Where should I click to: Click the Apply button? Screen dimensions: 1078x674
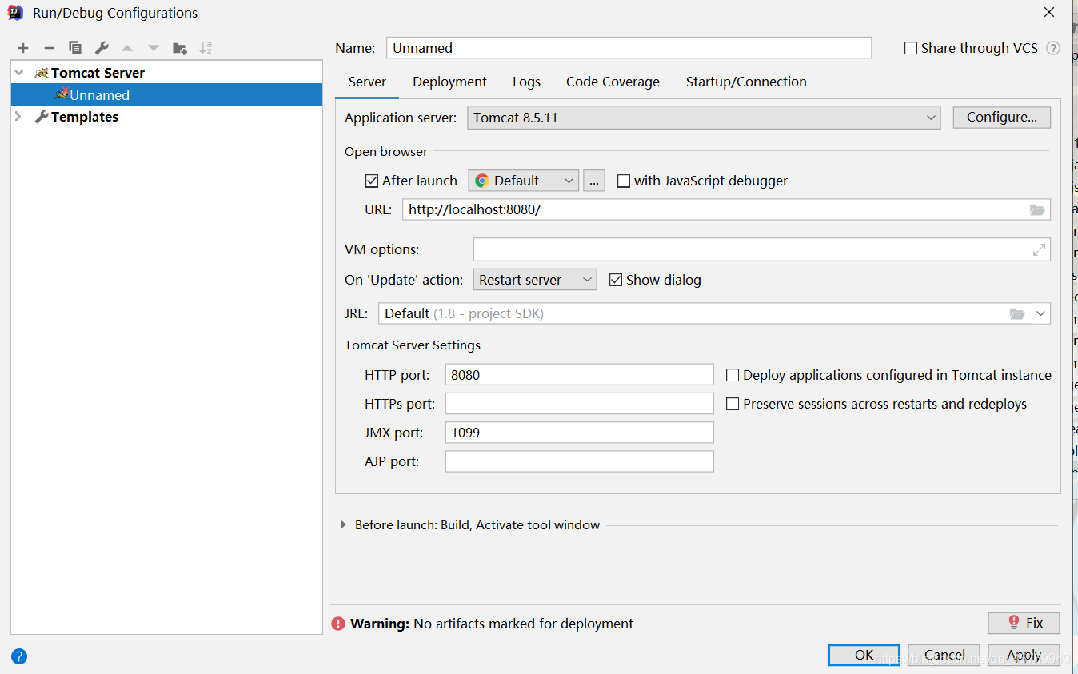(x=1024, y=655)
